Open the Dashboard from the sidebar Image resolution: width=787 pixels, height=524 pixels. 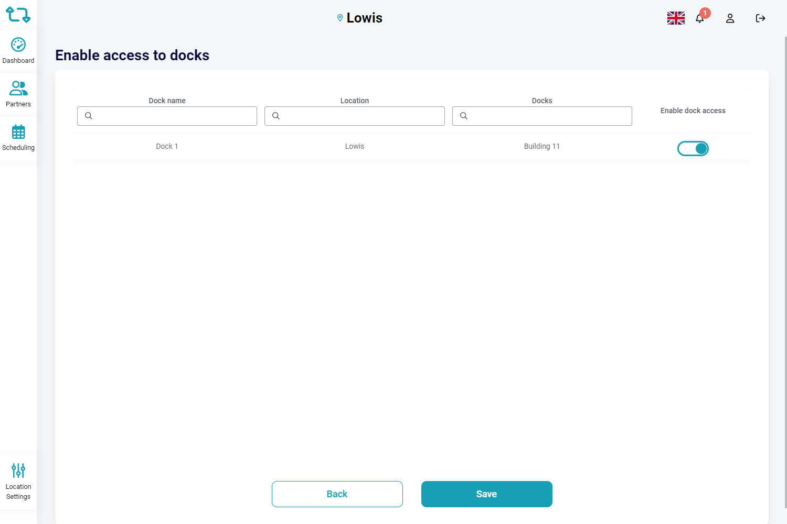coord(18,51)
